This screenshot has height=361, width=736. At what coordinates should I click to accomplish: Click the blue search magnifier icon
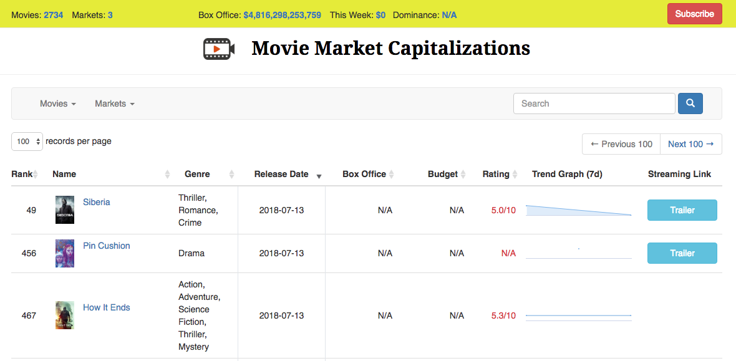690,103
